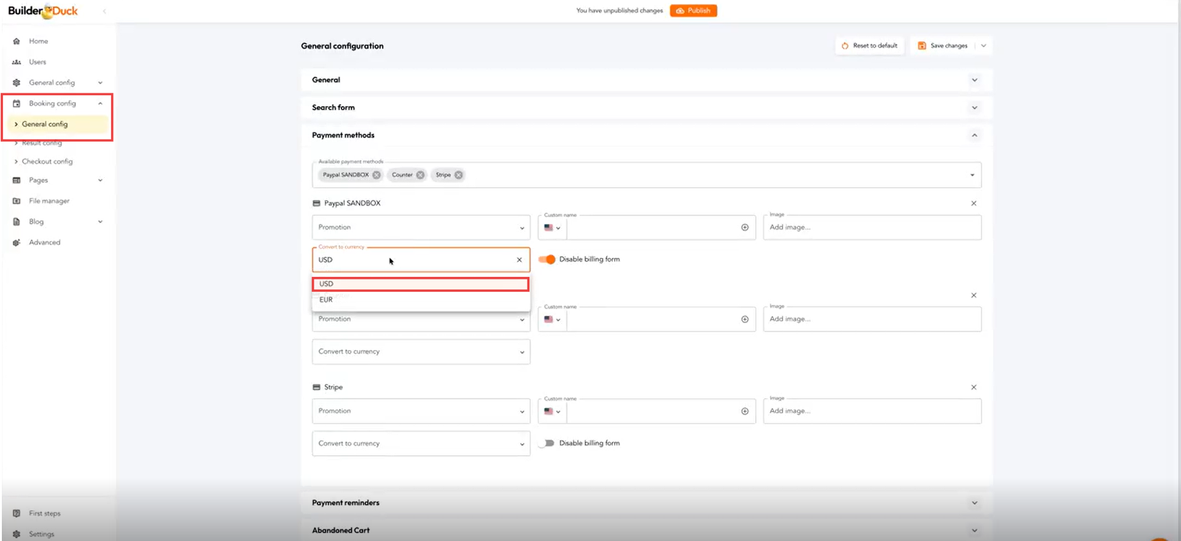Remove the Paypal SANDBOX chip
Screen dimensions: 1181x541
(x=376, y=175)
